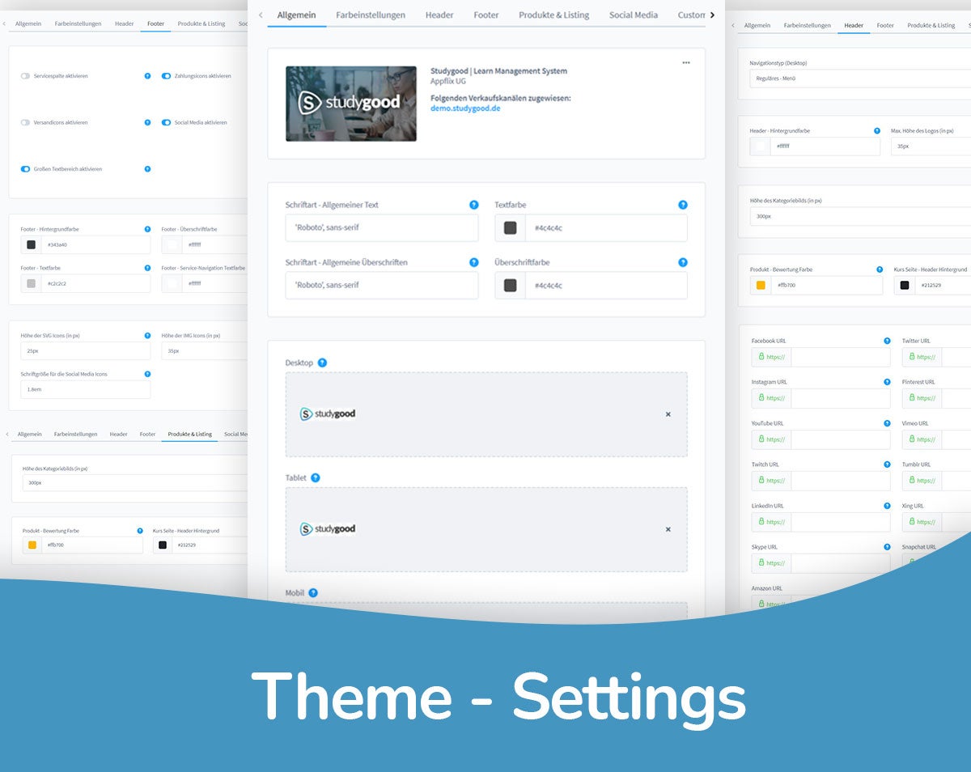Open help icon next to Facebook URL
The image size is (971, 772).
click(x=887, y=341)
